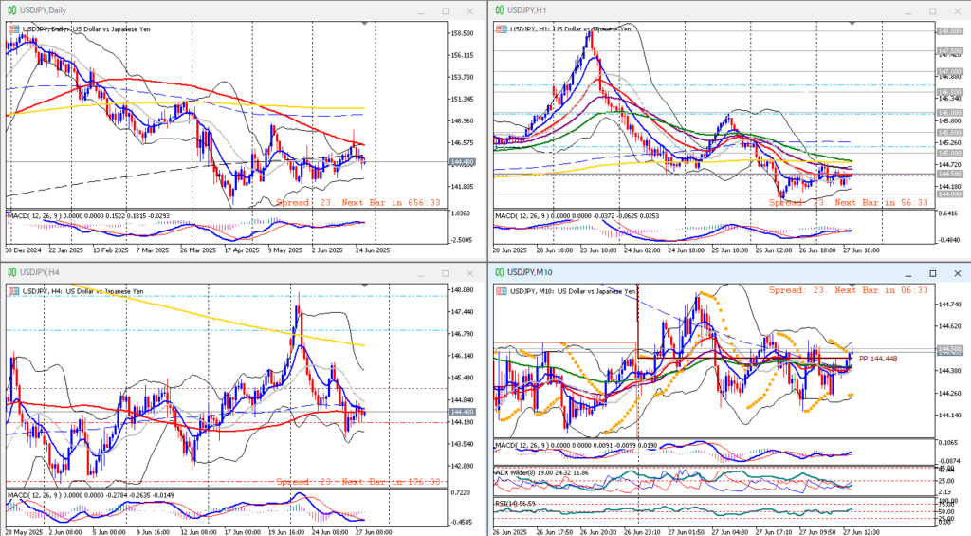Click the MACD(12,26,9) label in the H1 window
The width and height of the screenshot is (971, 536).
pyautogui.click(x=521, y=216)
